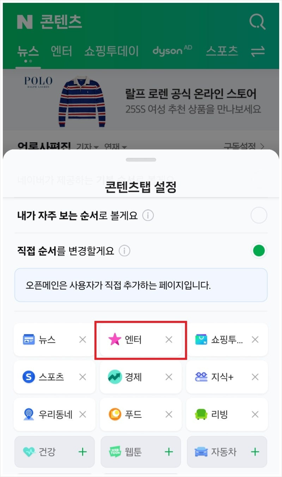Remove 경제 tab with its X icon
The width and height of the screenshot is (282, 477).
point(169,377)
